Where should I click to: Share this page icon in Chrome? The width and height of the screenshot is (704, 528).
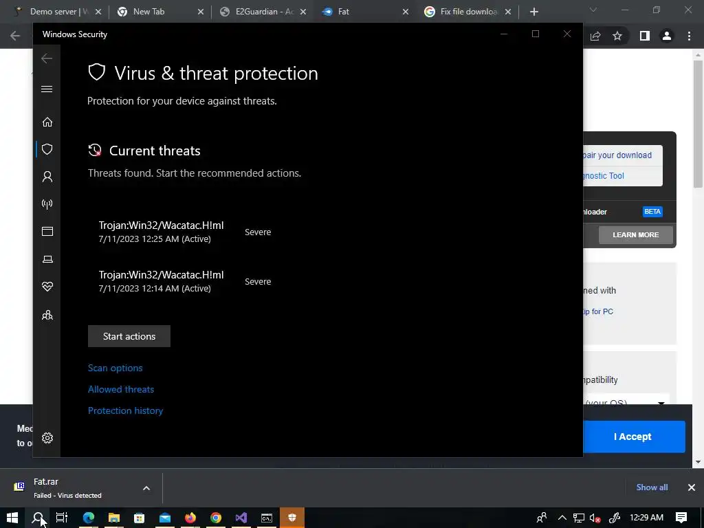(x=595, y=36)
